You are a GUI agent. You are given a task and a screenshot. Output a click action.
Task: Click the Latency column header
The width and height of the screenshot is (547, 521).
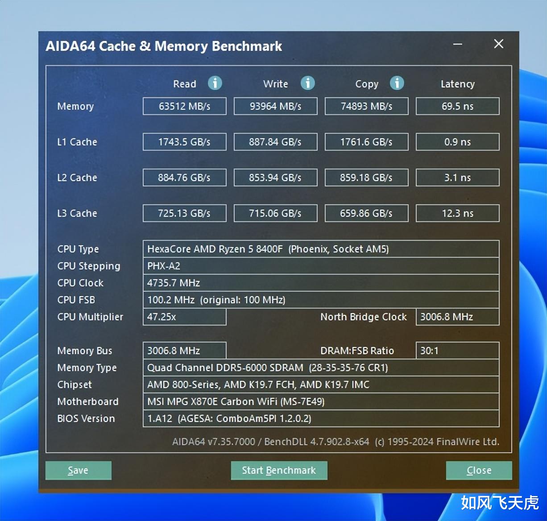coord(458,84)
